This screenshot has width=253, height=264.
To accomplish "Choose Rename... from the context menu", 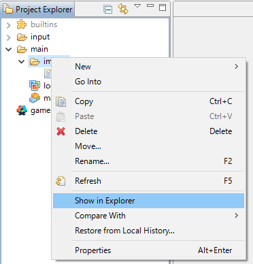I will pyautogui.click(x=148, y=161).
